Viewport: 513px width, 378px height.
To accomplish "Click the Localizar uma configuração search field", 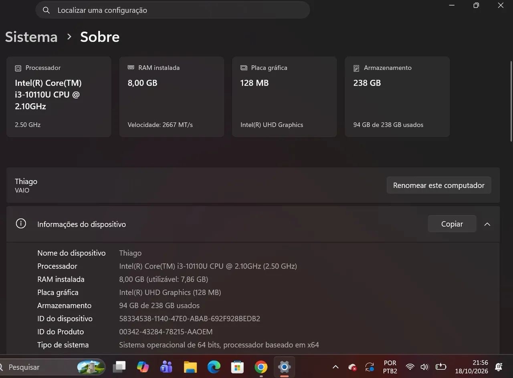I will (x=173, y=10).
